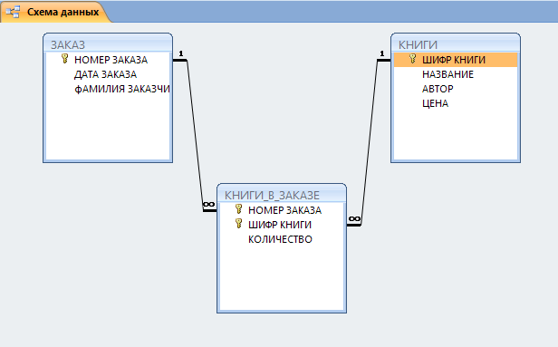Select the КНИГИ table title bar
Viewport: 558px width, 347px height.
455,44
